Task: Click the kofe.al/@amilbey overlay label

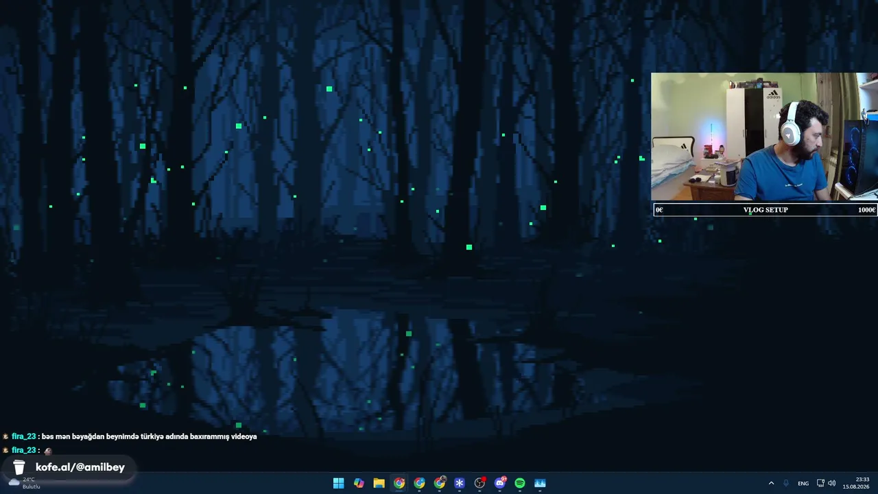Action: pyautogui.click(x=68, y=467)
